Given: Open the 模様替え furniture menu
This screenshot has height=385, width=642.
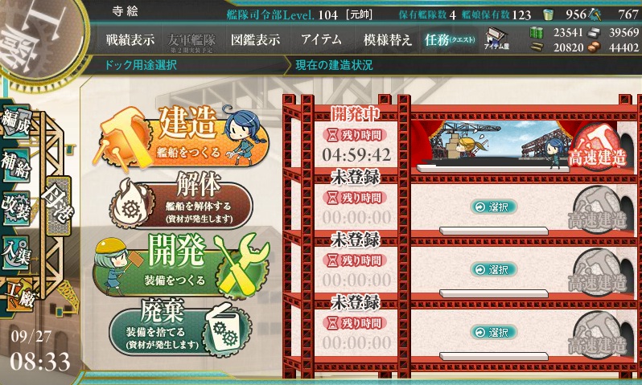Looking at the screenshot, I should (387, 40).
